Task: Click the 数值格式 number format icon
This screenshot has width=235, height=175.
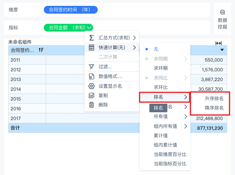Action: [x=91, y=76]
